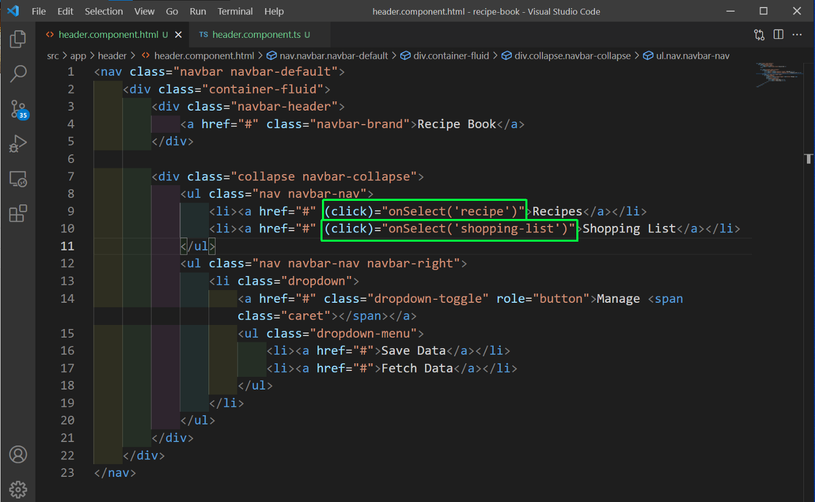Click the closing </nav> tag
Image resolution: width=815 pixels, height=502 pixels.
click(x=115, y=472)
